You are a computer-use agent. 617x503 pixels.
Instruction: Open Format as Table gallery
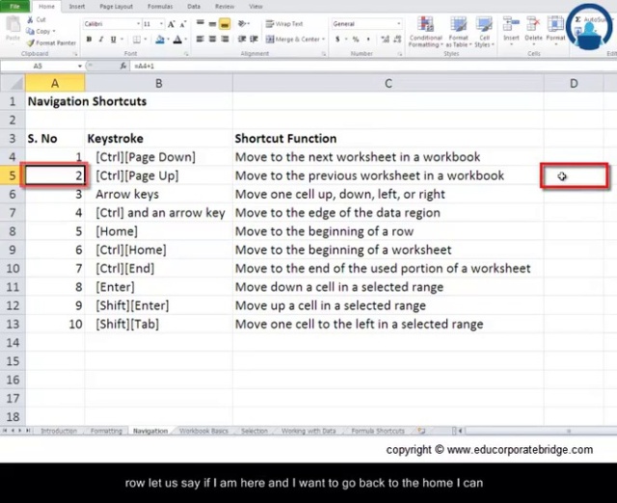(459, 32)
